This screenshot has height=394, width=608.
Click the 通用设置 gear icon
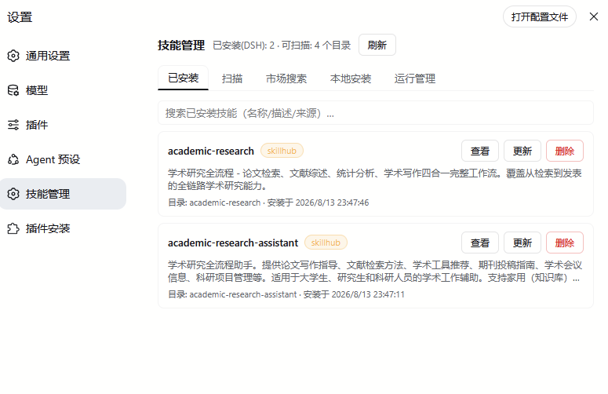(x=13, y=56)
